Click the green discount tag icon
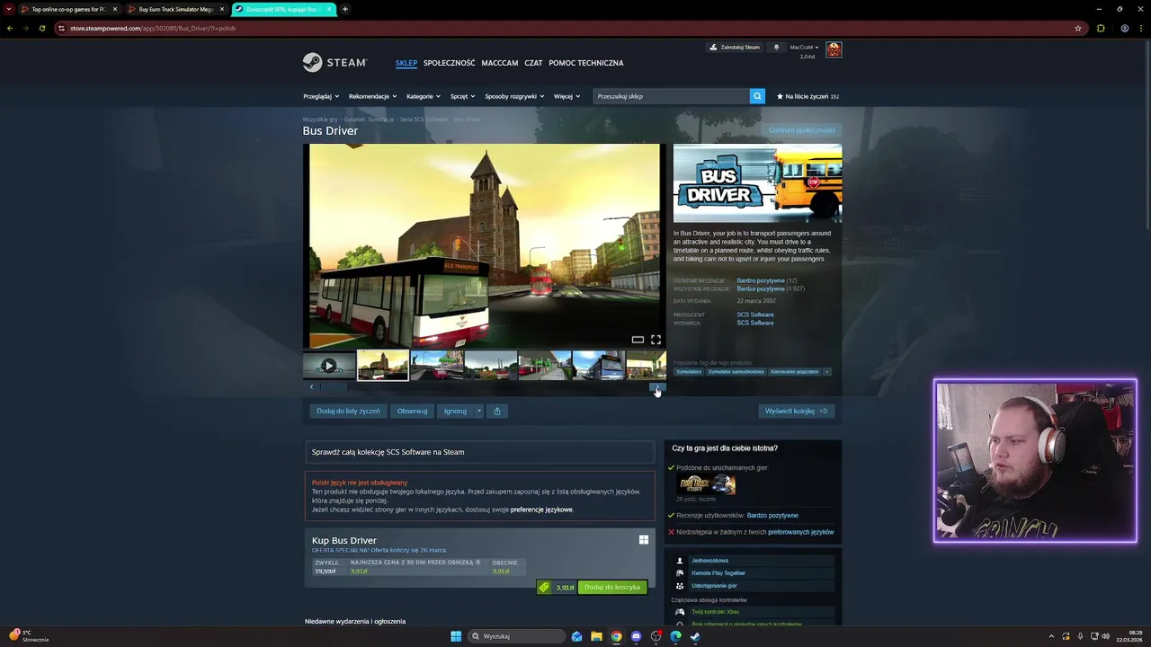Viewport: 1151px width, 647px height. coord(544,587)
